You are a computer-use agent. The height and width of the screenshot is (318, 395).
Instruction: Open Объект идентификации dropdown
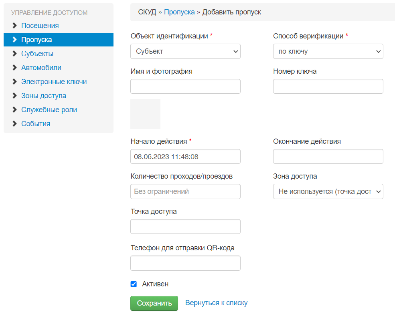(x=185, y=51)
